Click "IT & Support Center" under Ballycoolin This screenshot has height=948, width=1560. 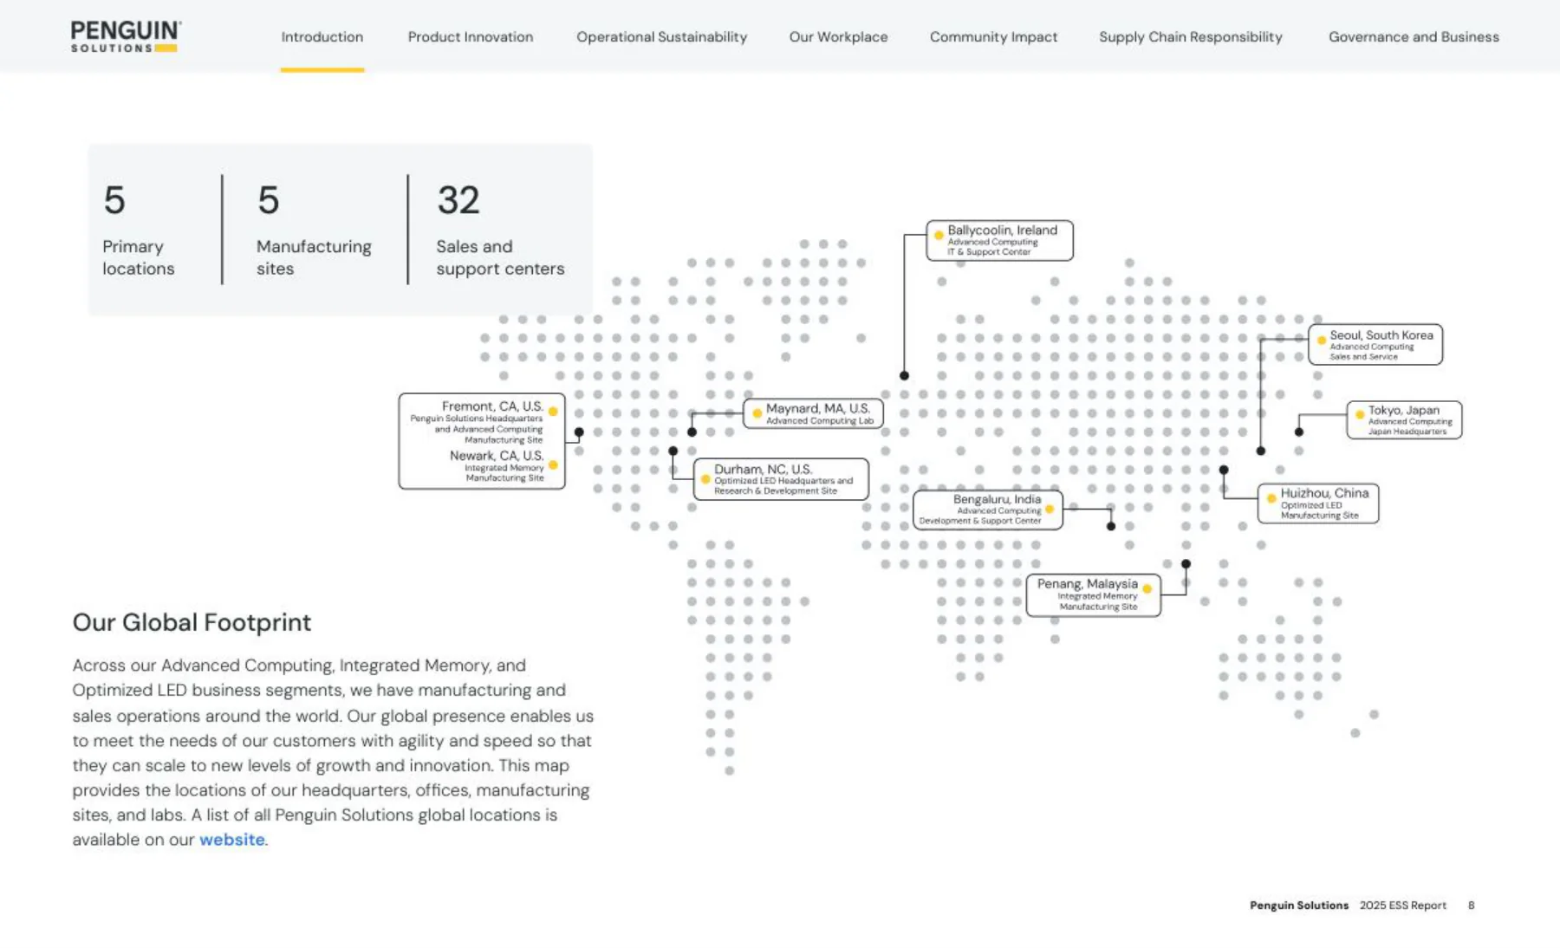pyautogui.click(x=989, y=252)
